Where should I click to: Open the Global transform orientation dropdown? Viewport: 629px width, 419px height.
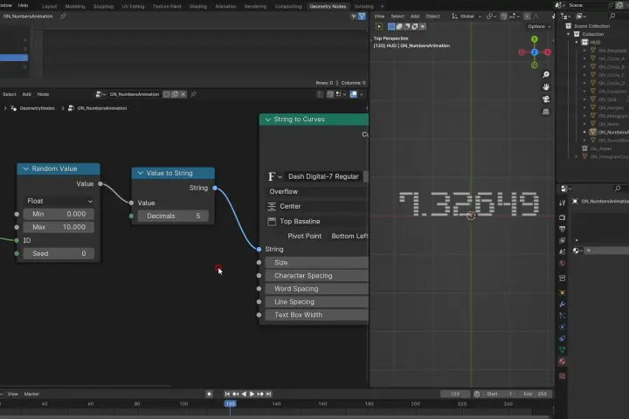[467, 17]
